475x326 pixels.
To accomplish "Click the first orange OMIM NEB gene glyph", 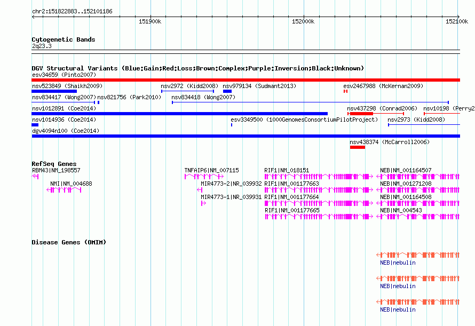I will [418, 255].
